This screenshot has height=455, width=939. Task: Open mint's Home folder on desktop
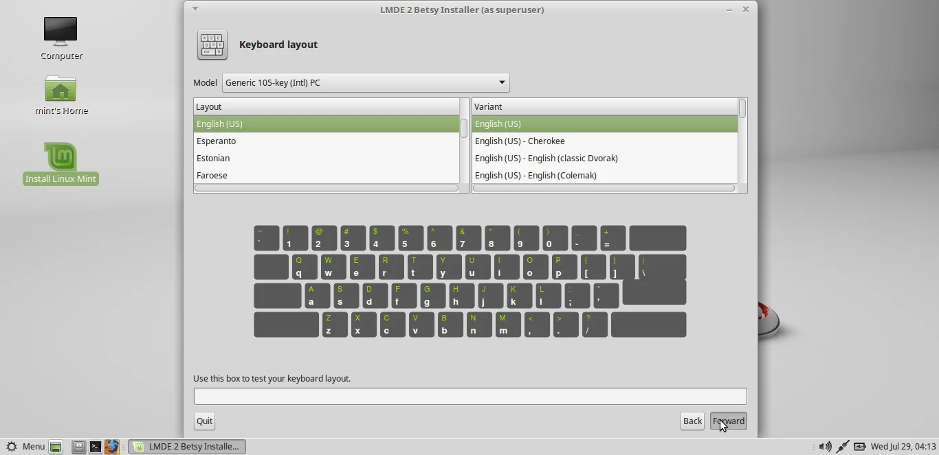(x=60, y=90)
